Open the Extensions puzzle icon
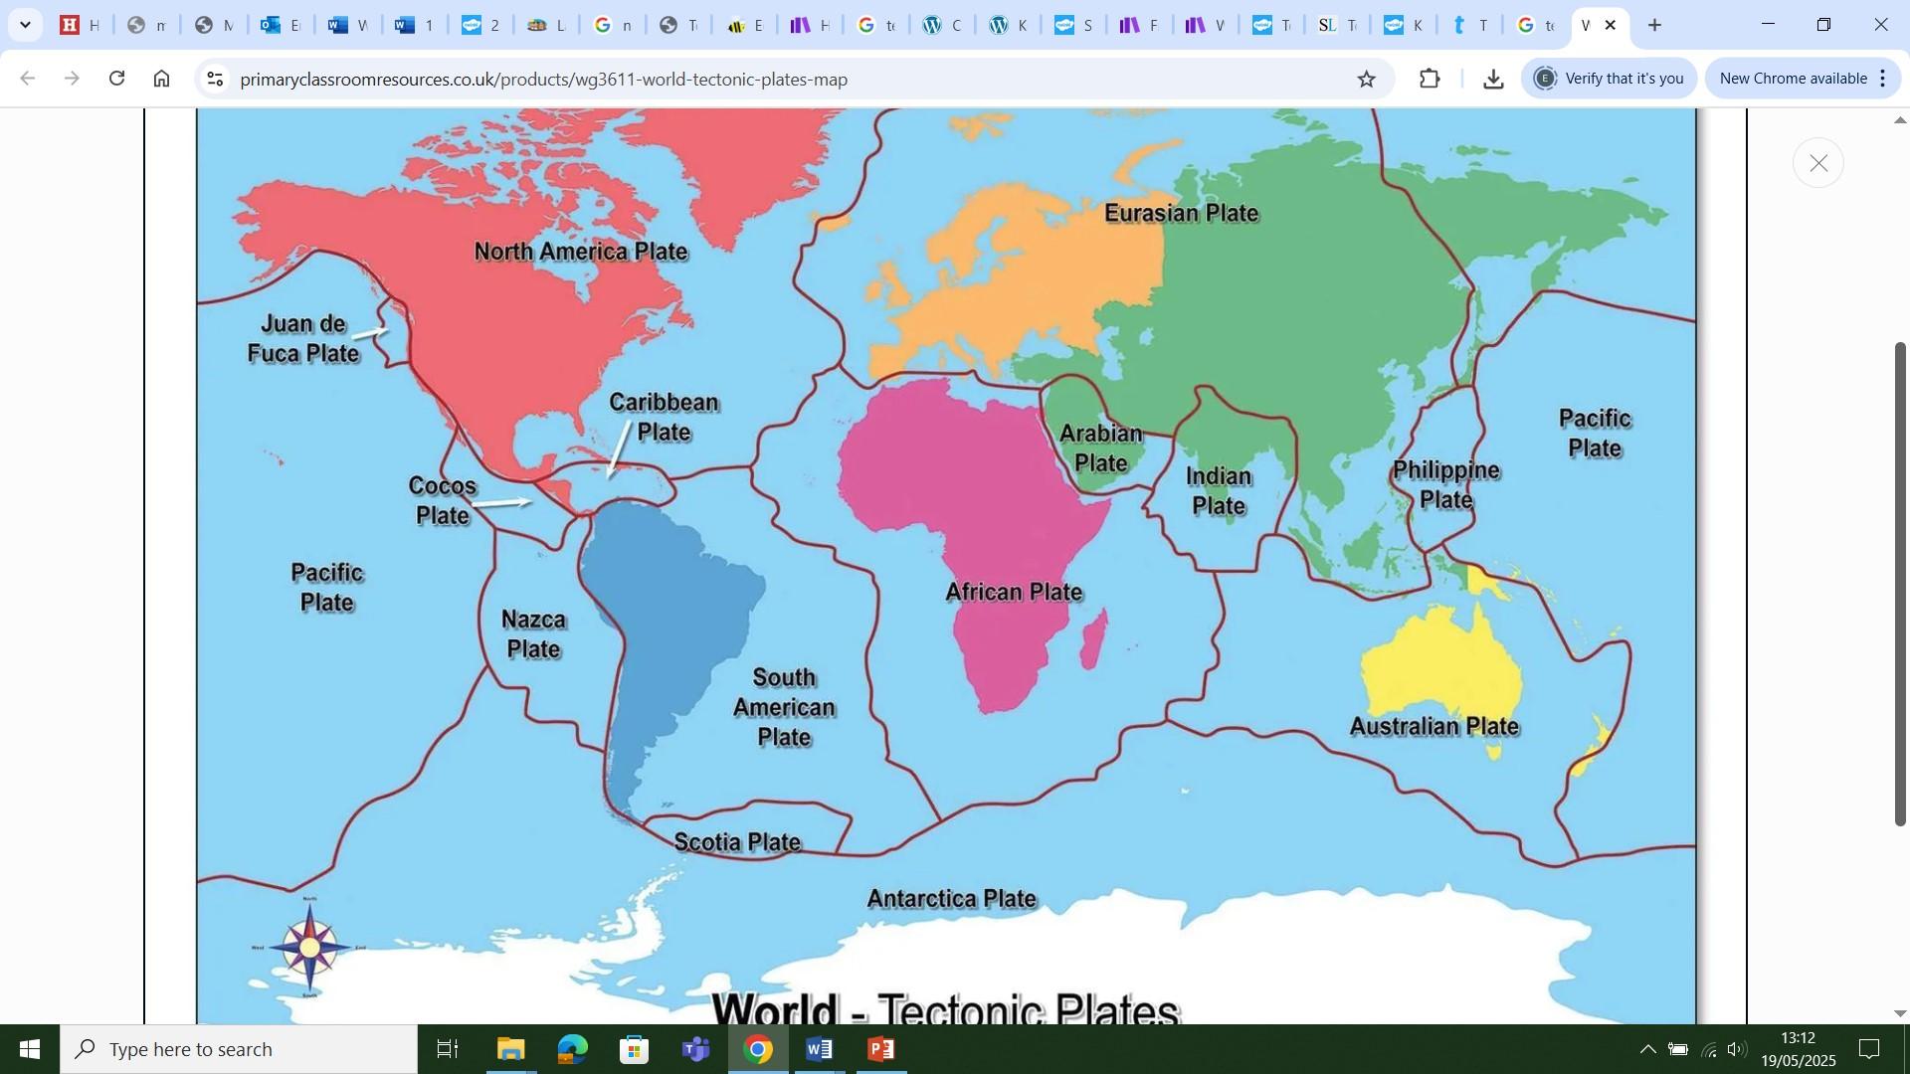1910x1074 pixels. click(x=1430, y=79)
